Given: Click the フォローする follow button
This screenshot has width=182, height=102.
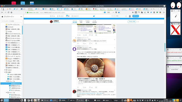Looking at the screenshot, I should pyautogui.click(x=132, y=22).
